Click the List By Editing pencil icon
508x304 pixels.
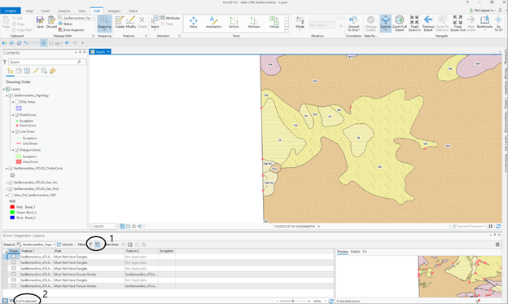36,71
